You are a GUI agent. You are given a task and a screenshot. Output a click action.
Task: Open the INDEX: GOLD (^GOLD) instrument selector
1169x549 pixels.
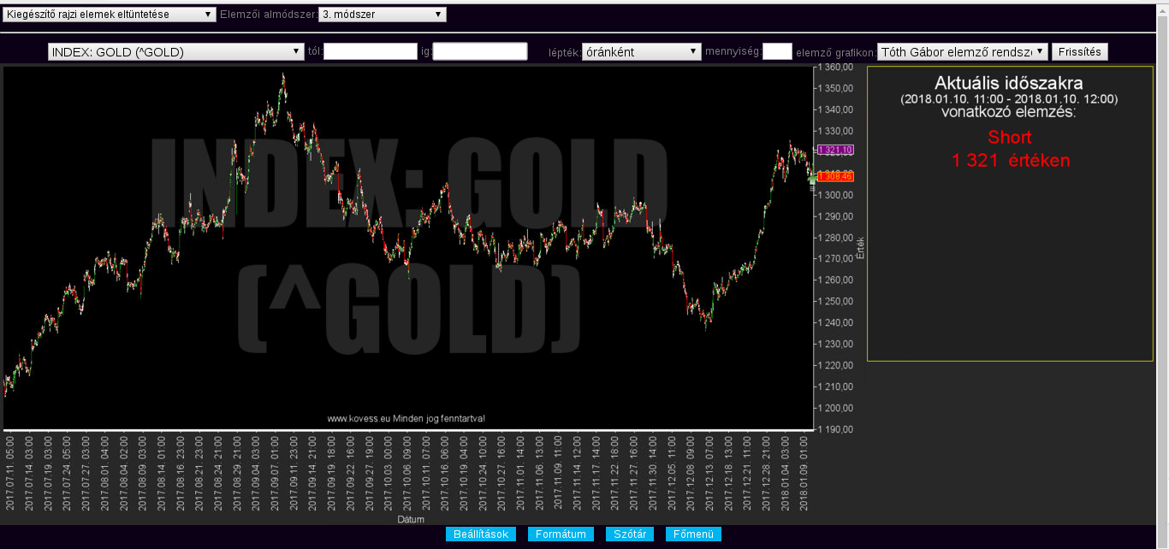pyautogui.click(x=176, y=52)
